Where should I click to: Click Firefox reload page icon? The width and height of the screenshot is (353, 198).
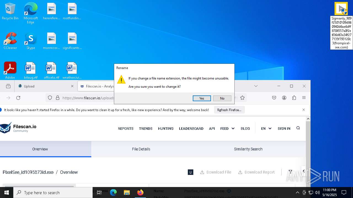click(x=18, y=98)
